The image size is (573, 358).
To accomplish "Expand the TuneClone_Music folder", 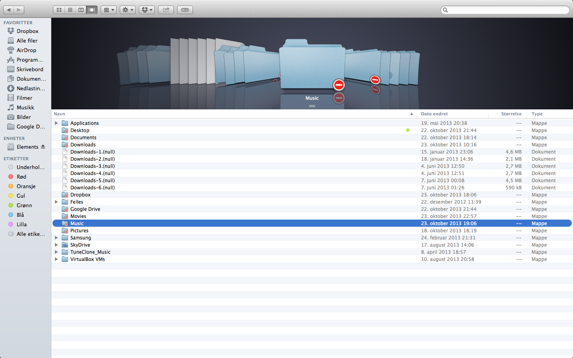I will (x=57, y=252).
